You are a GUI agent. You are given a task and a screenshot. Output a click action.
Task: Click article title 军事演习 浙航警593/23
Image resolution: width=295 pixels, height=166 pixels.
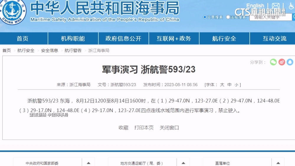pos(149,69)
